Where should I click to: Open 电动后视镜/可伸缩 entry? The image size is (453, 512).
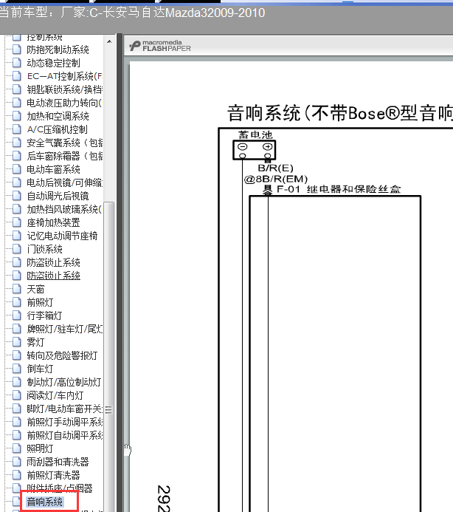point(65,182)
